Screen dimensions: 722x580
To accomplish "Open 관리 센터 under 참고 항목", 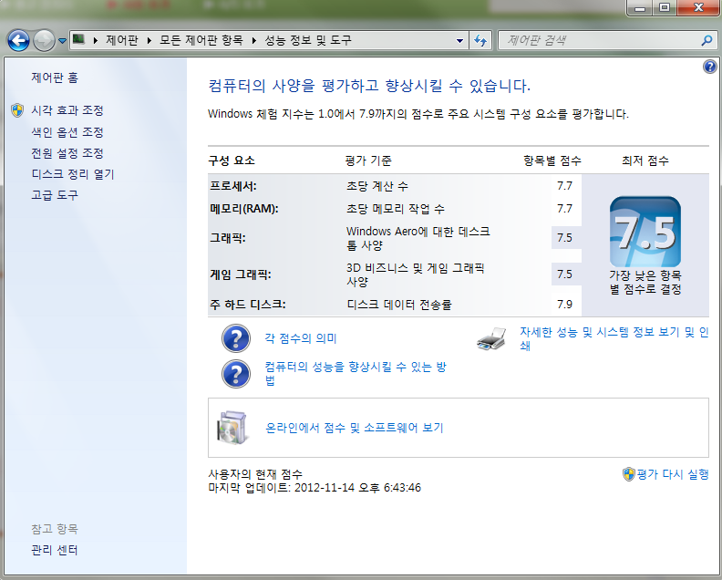I will (x=55, y=550).
